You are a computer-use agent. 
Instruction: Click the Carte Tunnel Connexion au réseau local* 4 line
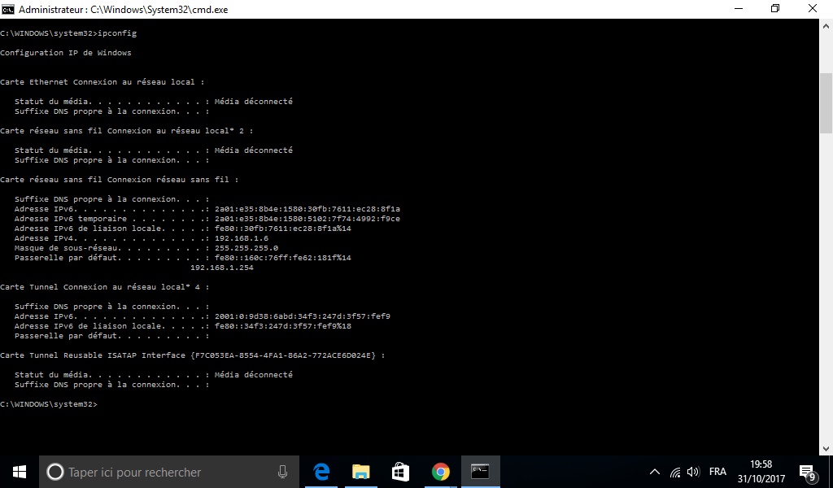(105, 287)
